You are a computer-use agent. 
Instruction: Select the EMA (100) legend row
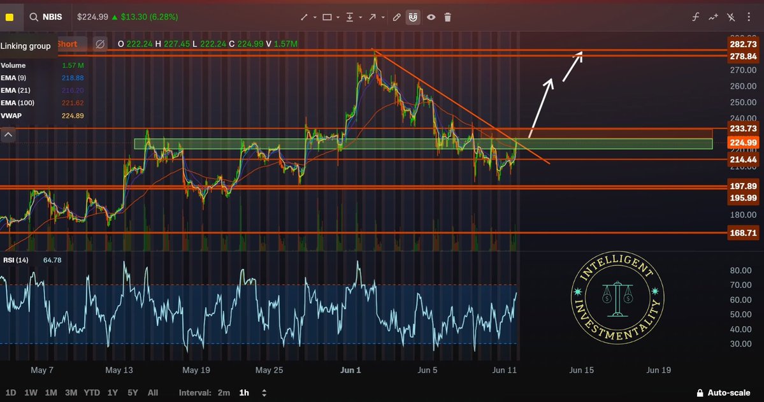point(43,103)
